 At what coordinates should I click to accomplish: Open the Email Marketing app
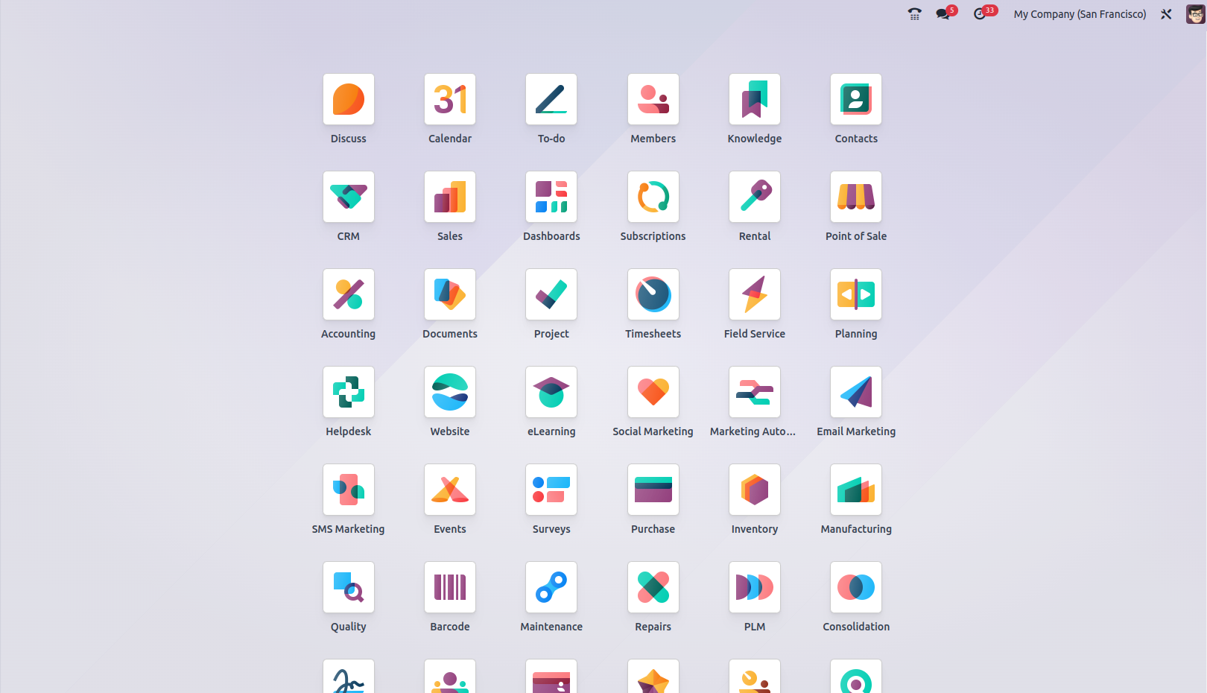[855, 393]
